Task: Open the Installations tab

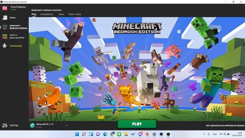Action: coord(47,14)
